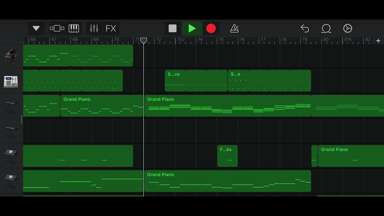Select Grand Piano region starting at bar 67
Viewport: 384px width, 216px height.
pyautogui.click(x=102, y=106)
